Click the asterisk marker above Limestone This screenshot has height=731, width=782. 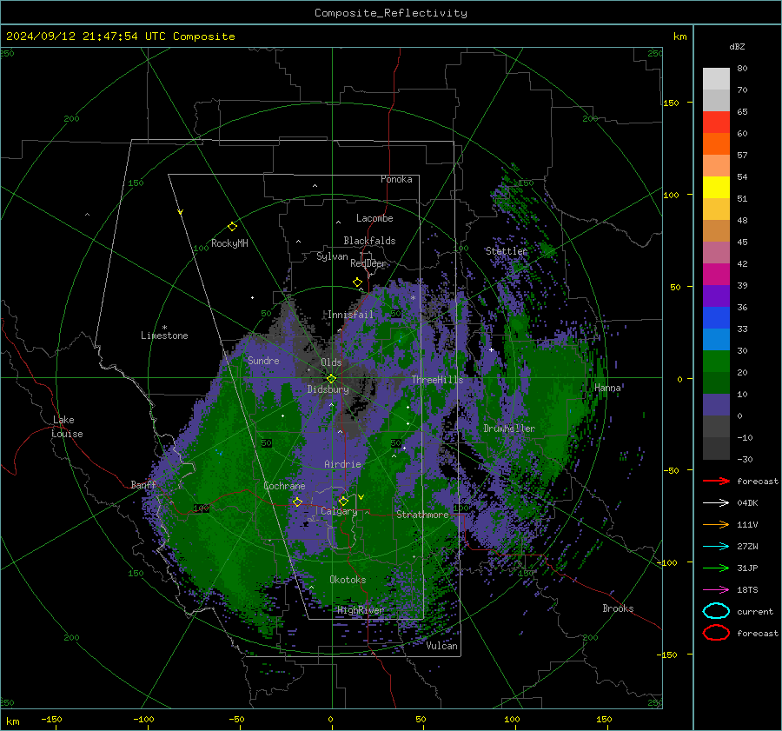[x=164, y=328]
